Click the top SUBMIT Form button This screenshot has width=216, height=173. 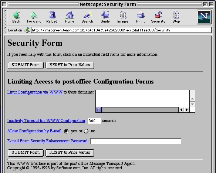26,65
